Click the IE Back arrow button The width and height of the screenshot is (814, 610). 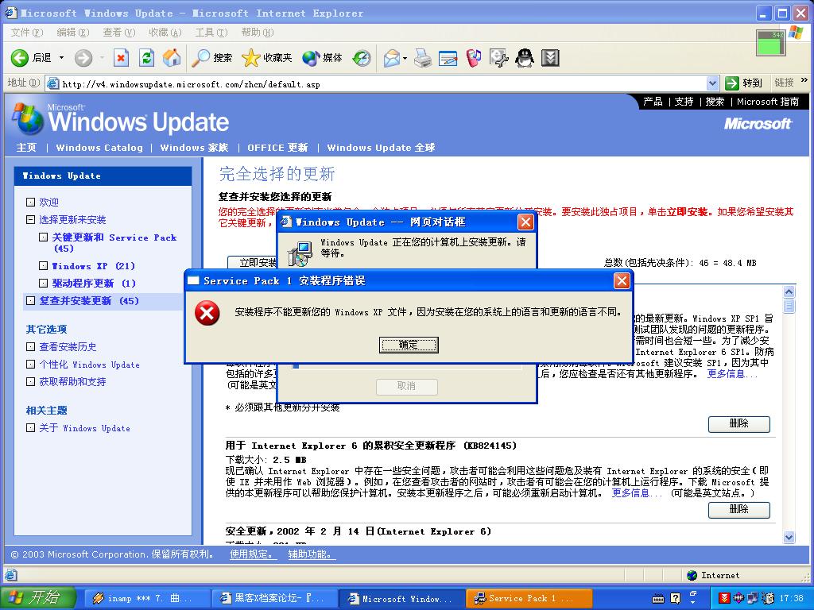(20, 57)
